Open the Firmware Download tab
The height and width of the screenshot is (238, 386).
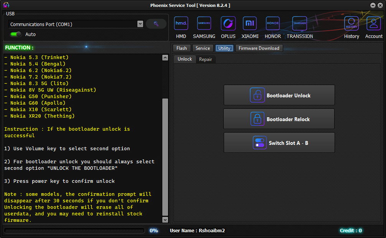coord(259,48)
